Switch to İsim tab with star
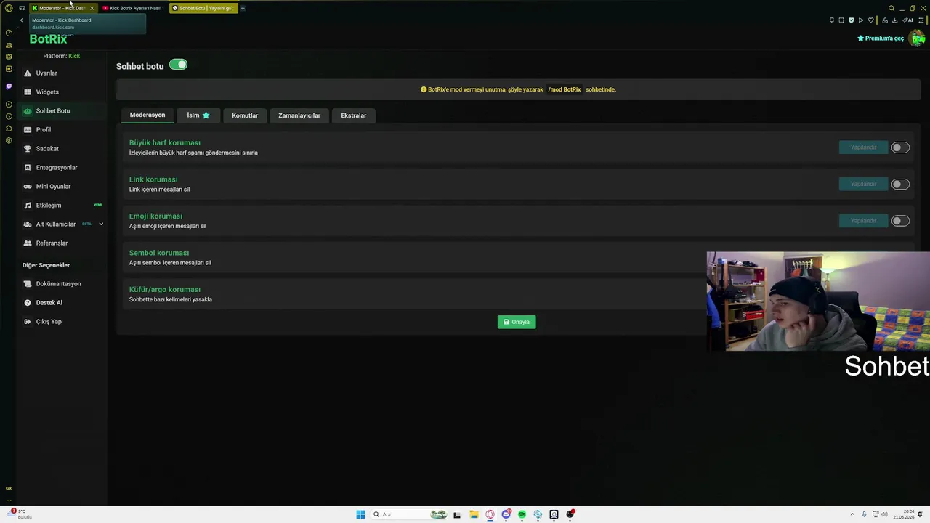 coord(198,115)
